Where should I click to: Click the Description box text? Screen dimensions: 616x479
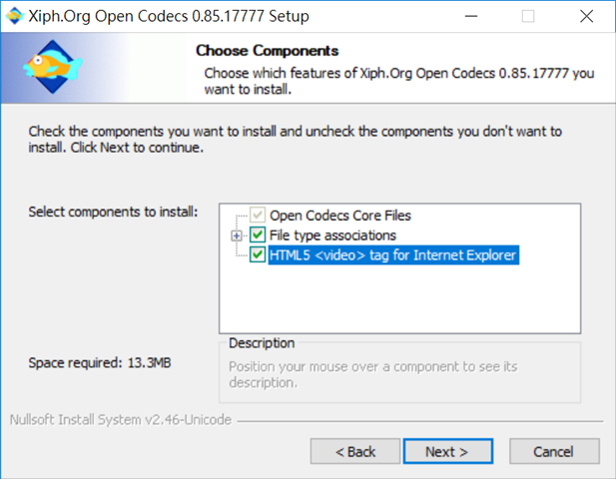pos(372,374)
